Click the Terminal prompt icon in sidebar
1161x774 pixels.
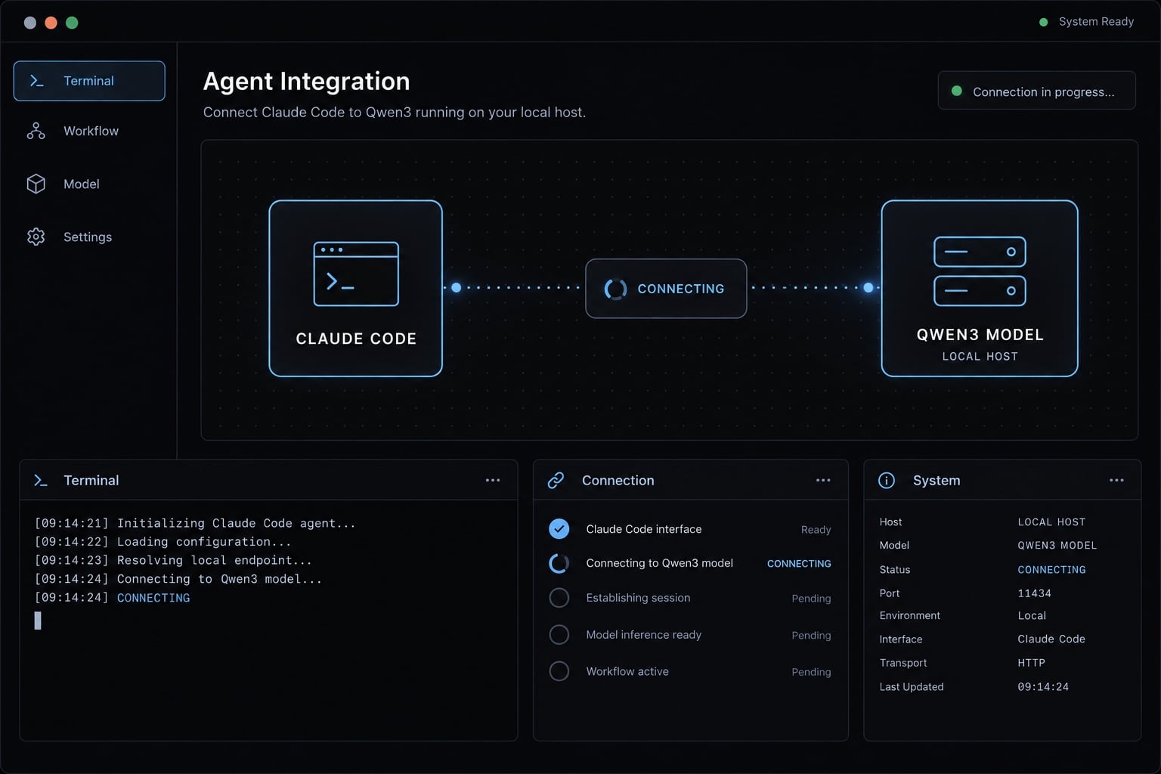[x=36, y=81]
